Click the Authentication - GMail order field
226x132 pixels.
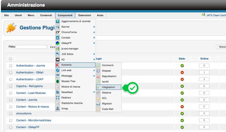point(204,72)
